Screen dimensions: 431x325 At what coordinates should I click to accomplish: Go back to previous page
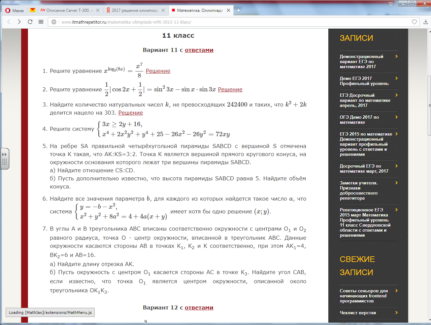tap(9, 22)
